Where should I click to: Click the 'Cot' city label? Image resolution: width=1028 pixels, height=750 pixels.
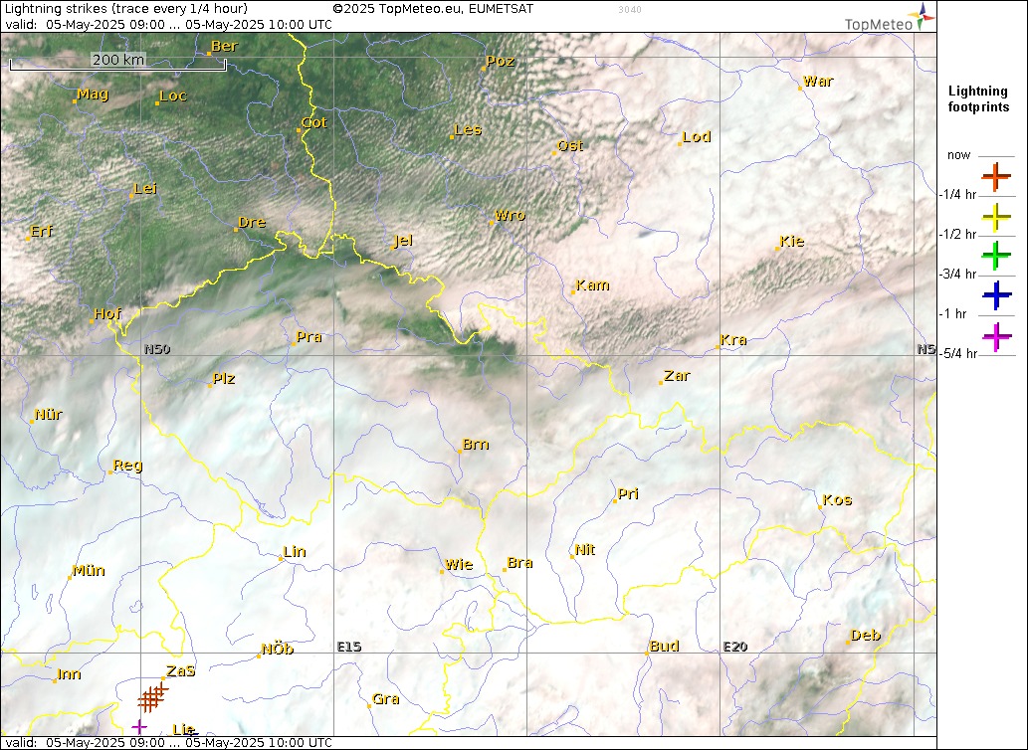[x=314, y=122]
